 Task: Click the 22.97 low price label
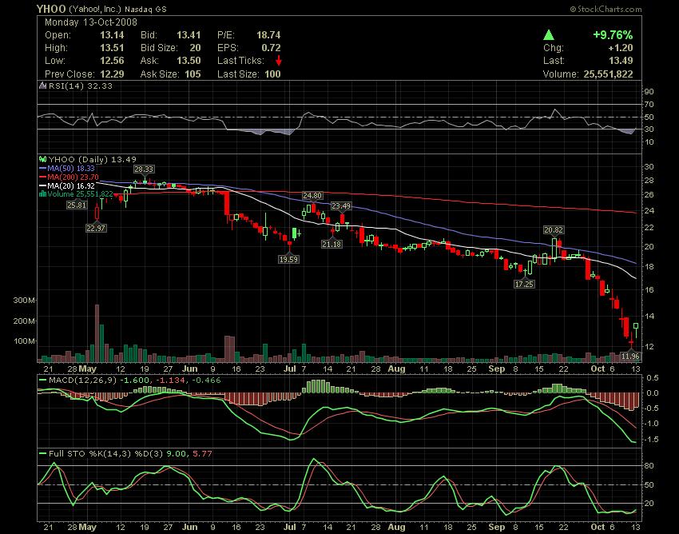96,228
